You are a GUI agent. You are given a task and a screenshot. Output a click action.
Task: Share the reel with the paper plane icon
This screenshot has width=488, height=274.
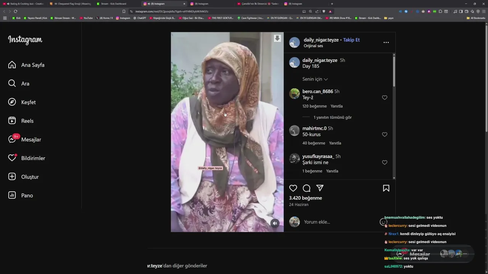click(320, 188)
